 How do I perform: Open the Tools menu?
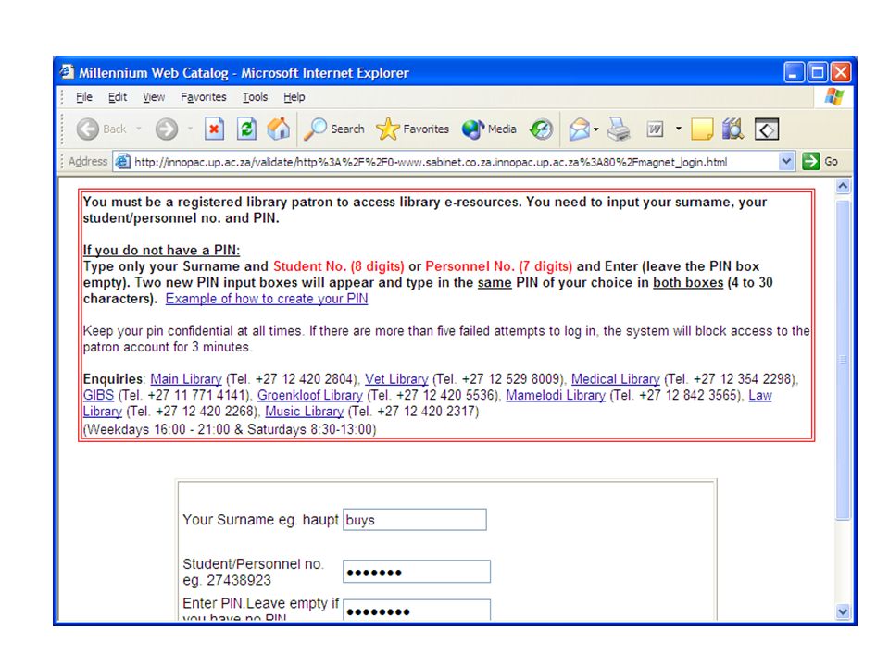[256, 97]
